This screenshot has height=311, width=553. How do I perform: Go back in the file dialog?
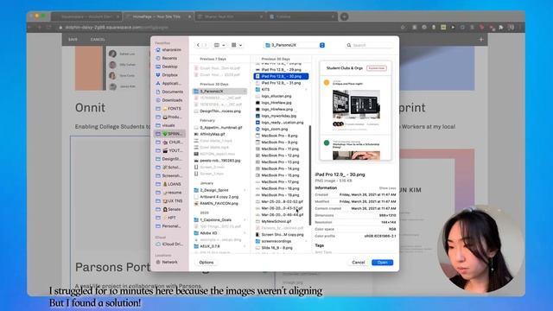pos(198,45)
